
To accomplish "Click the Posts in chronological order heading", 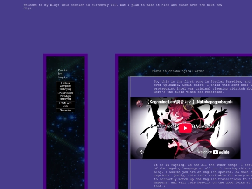I will coord(178,71).
